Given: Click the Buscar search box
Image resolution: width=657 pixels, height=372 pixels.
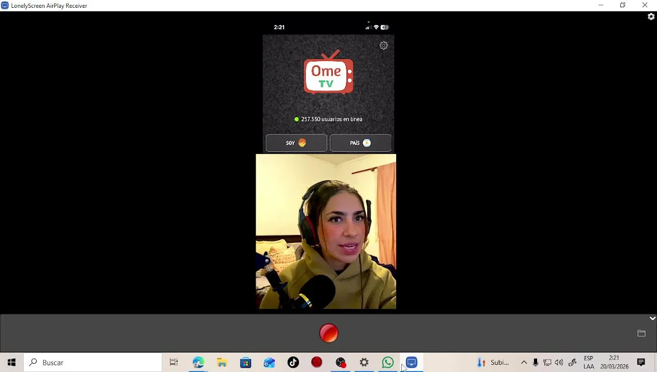Looking at the screenshot, I should point(93,363).
